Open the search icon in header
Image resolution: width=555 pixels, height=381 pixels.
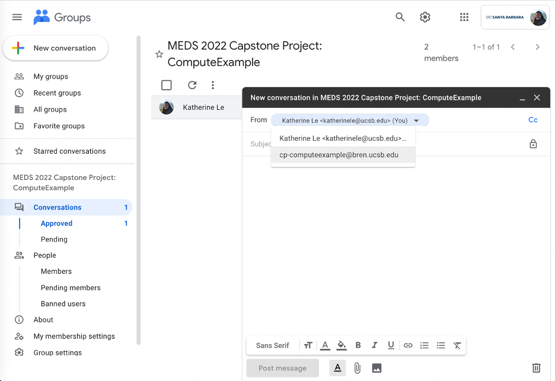(400, 17)
